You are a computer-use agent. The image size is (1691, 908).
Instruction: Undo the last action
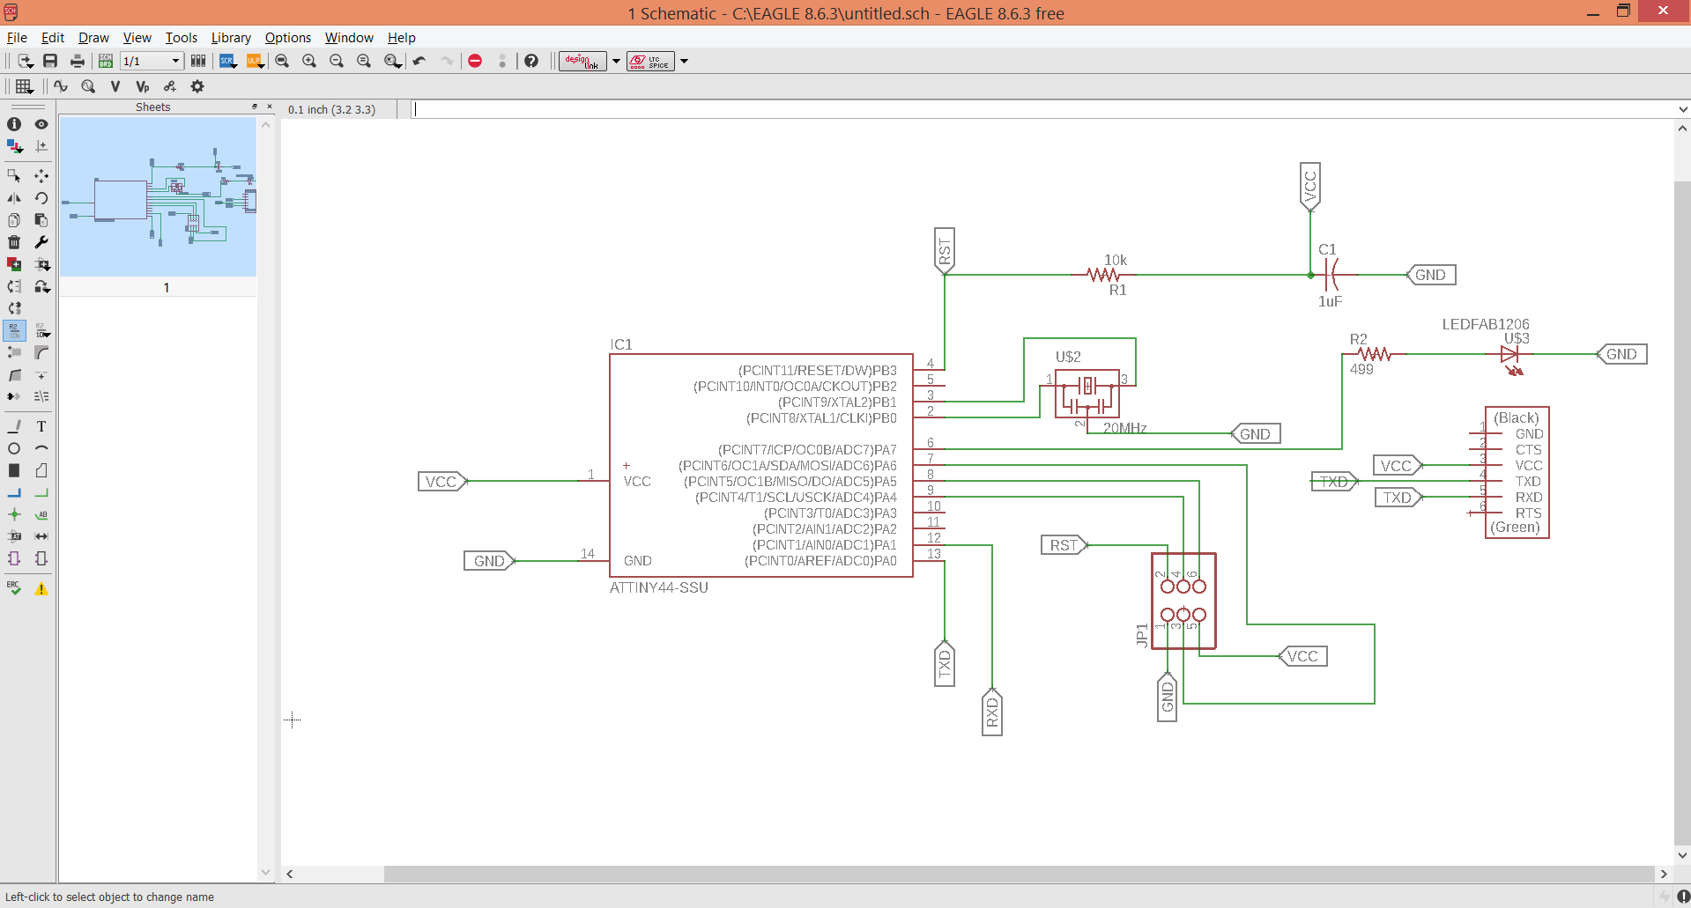[x=419, y=61]
